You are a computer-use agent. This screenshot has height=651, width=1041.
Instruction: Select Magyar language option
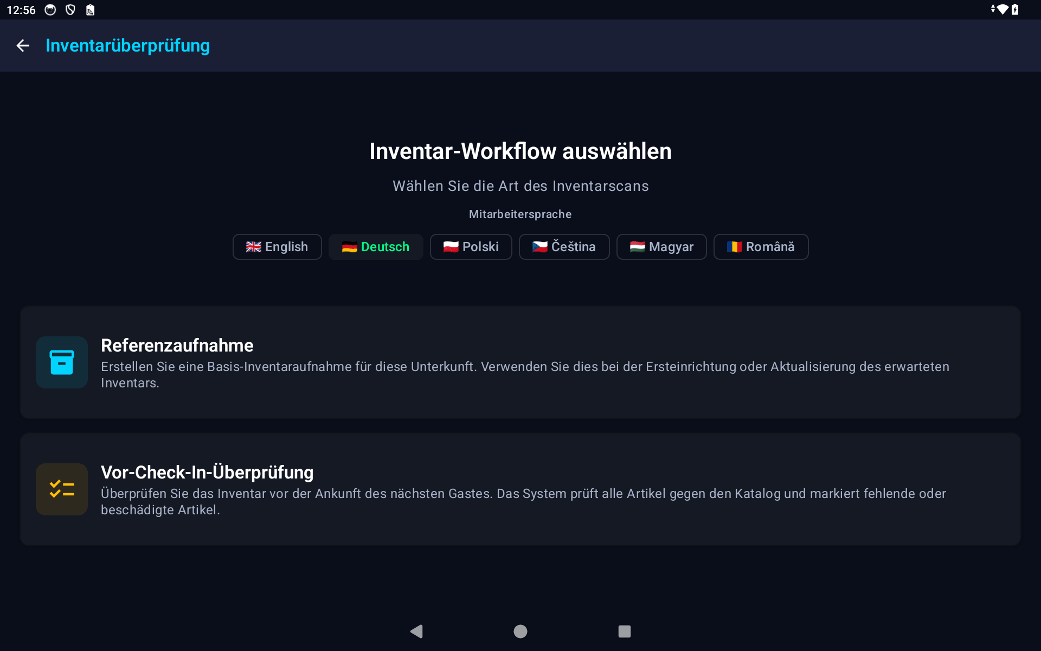pyautogui.click(x=661, y=247)
